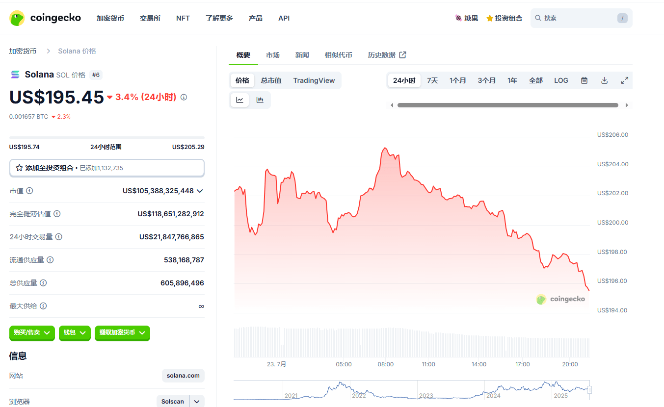664x407 pixels.
Task: Click the Solana coin logo
Action: 15,75
